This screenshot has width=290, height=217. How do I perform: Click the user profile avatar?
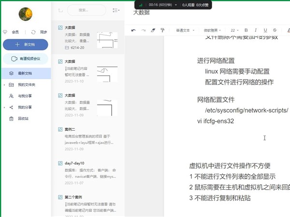click(26, 14)
